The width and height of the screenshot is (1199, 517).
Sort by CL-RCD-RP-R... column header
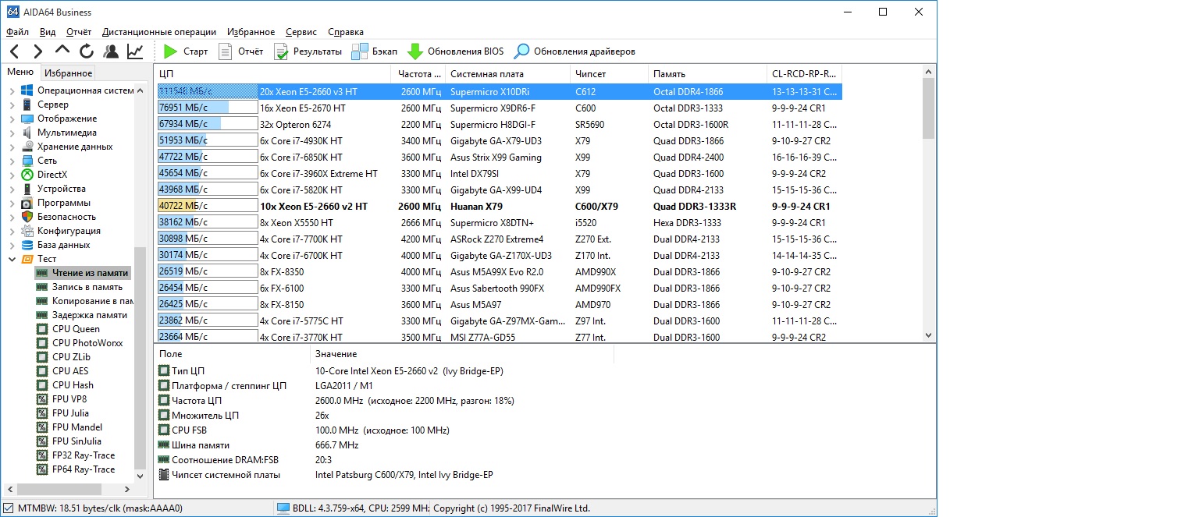(805, 74)
